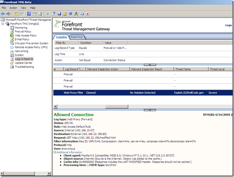Click the Up One Level folder icon

click(16, 14)
